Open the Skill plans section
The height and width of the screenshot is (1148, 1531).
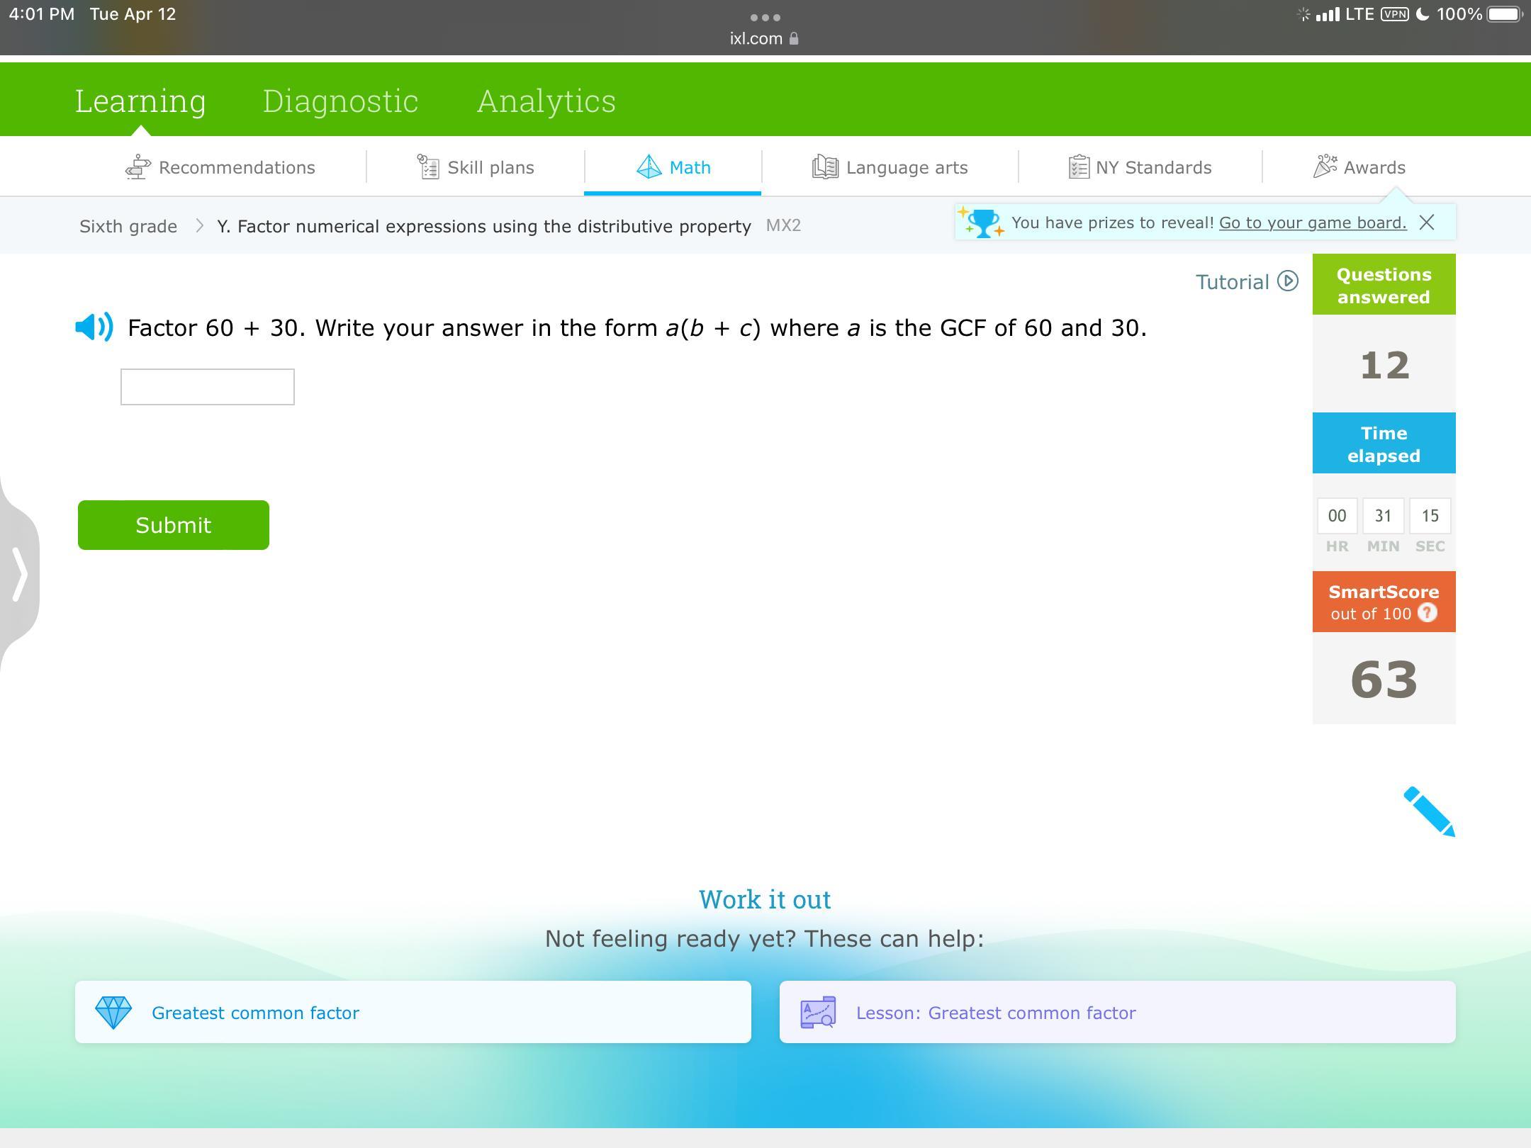(x=476, y=168)
